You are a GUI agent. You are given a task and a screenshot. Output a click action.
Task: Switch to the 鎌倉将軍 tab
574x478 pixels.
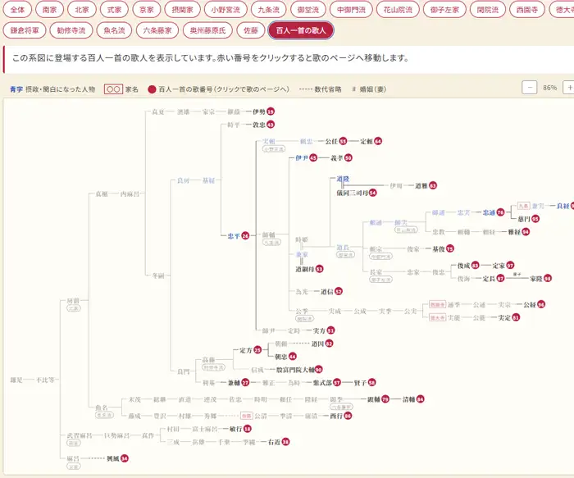tap(25, 30)
